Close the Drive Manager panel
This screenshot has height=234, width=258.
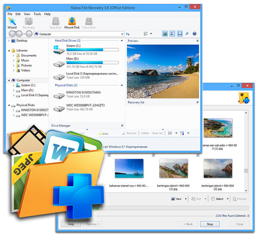[x=122, y=126]
